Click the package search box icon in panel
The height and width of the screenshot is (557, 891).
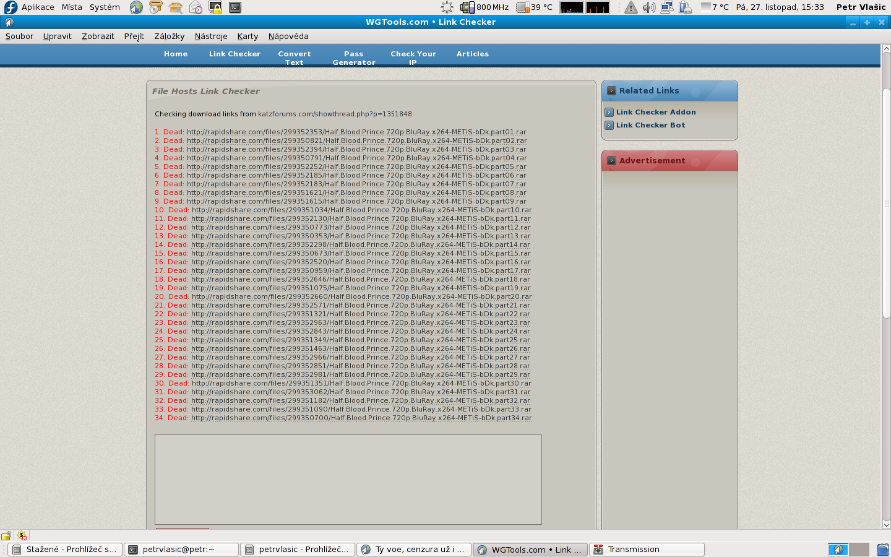176,7
